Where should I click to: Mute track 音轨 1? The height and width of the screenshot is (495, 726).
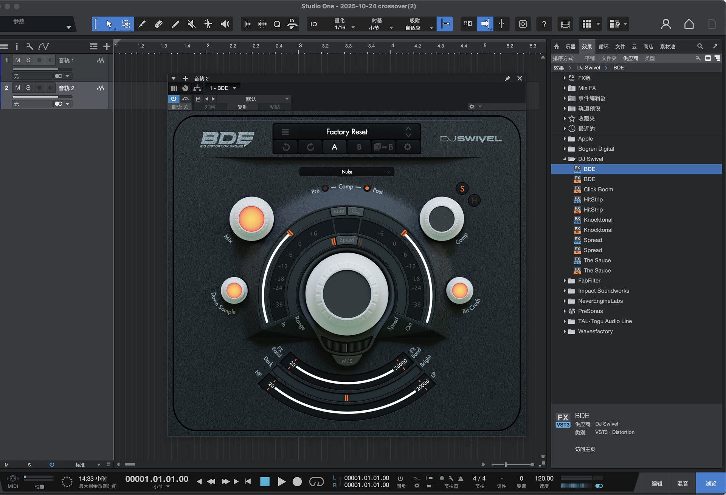[x=17, y=60]
